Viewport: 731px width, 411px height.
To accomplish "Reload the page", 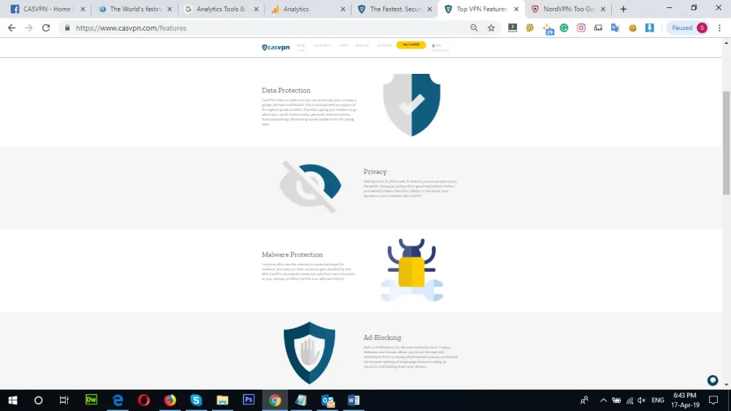I will click(x=46, y=28).
